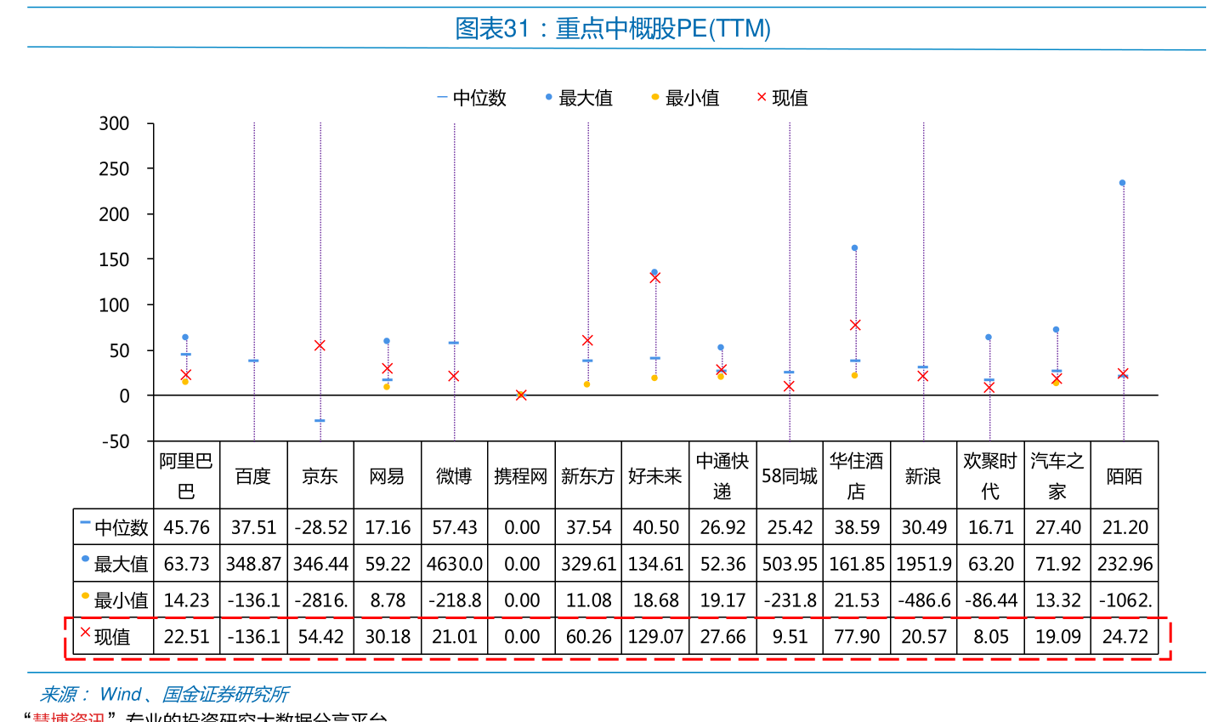Click the minimum cell 13.32 for 汽车之家

point(1057,600)
